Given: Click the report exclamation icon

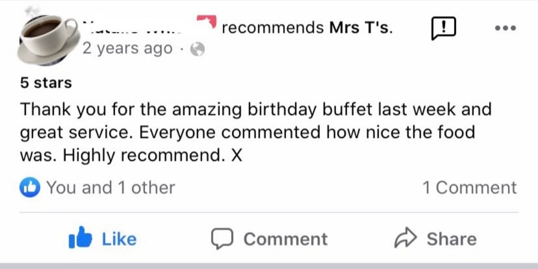Looking at the screenshot, I should (443, 28).
